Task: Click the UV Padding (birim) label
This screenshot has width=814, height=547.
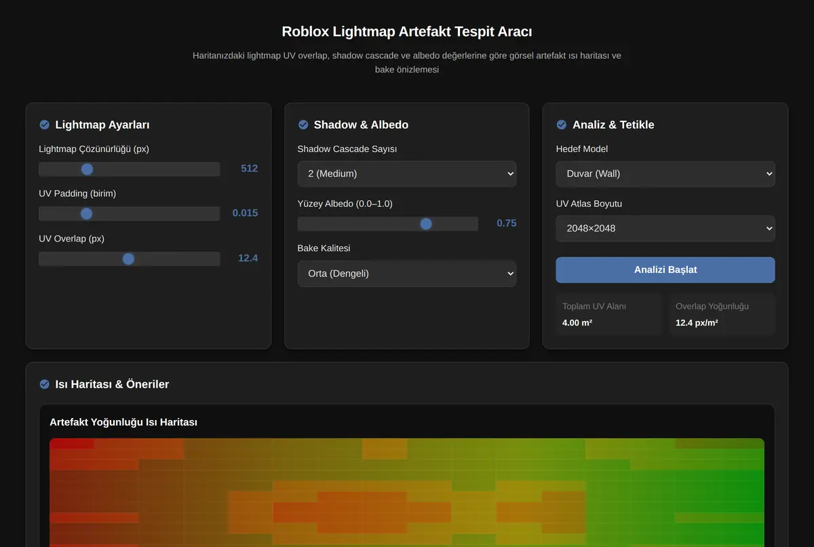Action: 77,193
